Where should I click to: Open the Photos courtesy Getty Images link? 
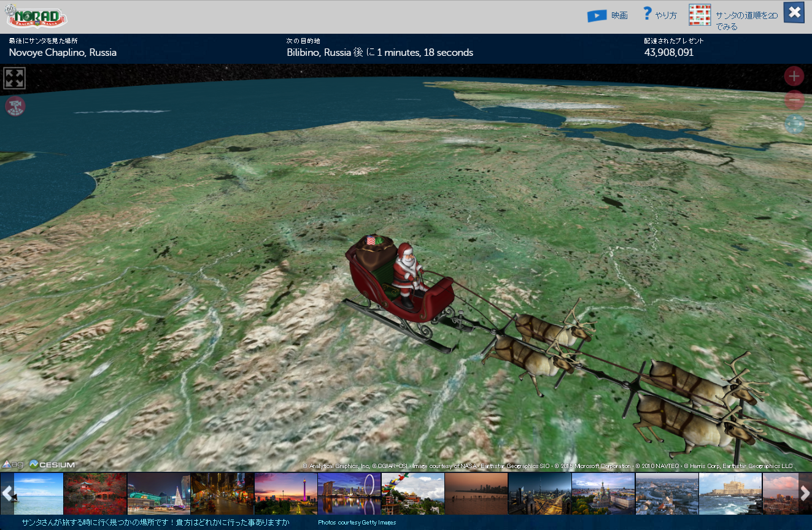pyautogui.click(x=356, y=523)
